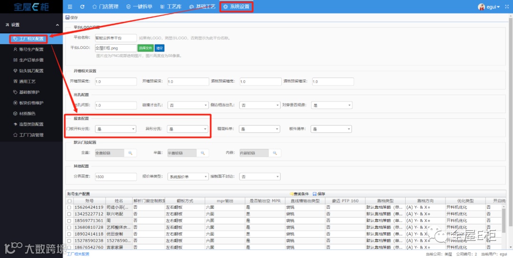Open the 板件清单 dropdown
This screenshot has width=513, height=258.
[332, 129]
